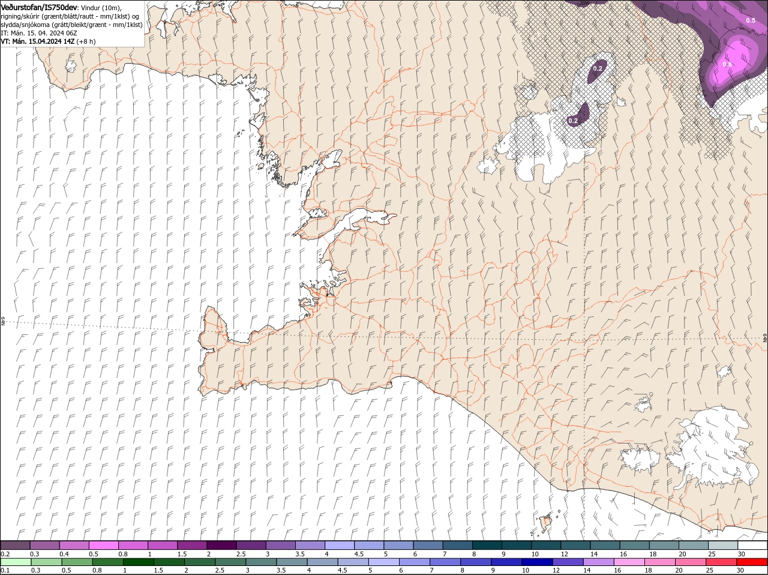Select the 20 gray swatch in snow legend
Screen dimensions: 768x575
pyautogui.click(x=694, y=545)
